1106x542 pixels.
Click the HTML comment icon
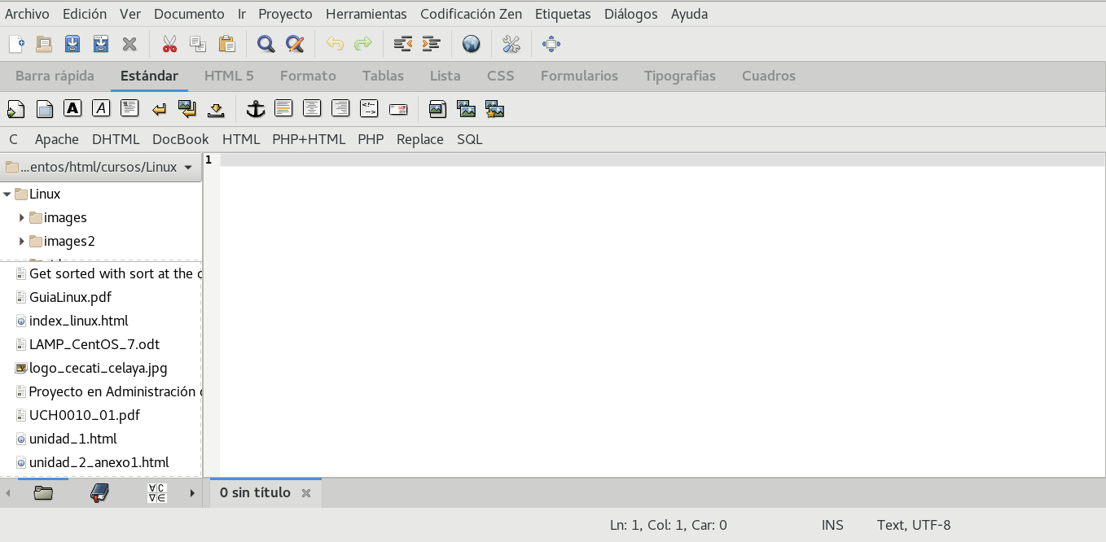click(x=369, y=108)
